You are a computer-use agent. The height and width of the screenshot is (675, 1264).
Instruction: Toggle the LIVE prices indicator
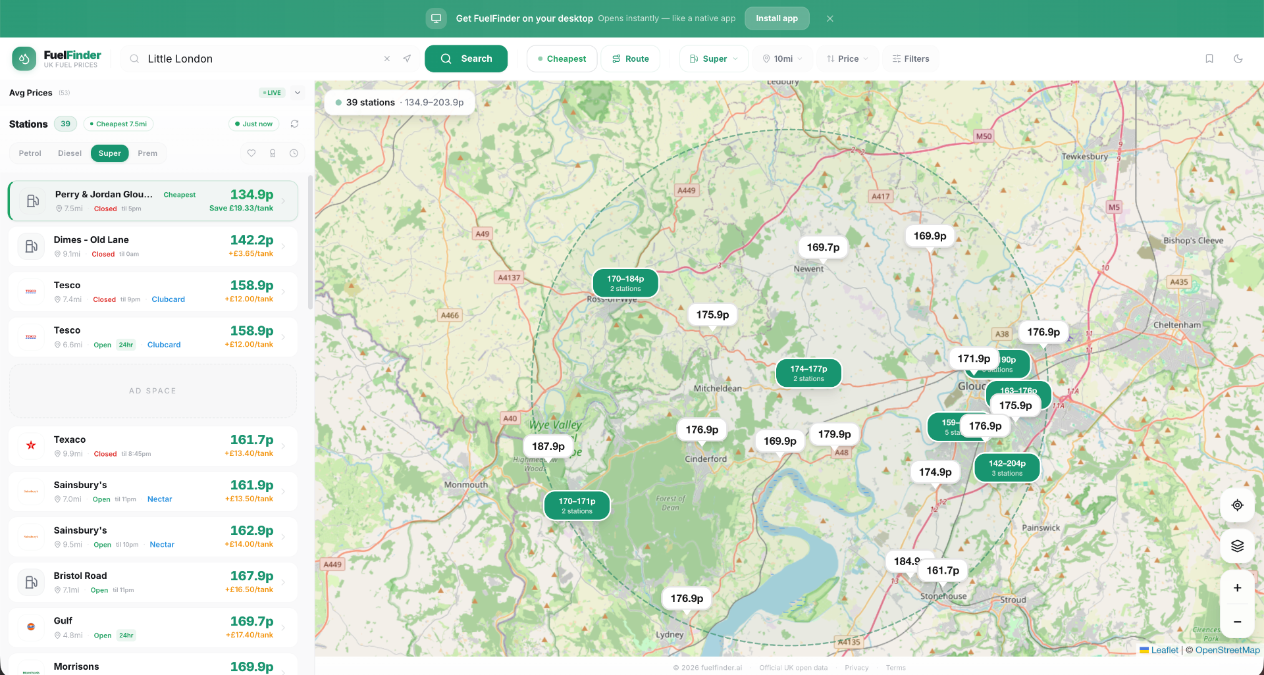tap(272, 93)
